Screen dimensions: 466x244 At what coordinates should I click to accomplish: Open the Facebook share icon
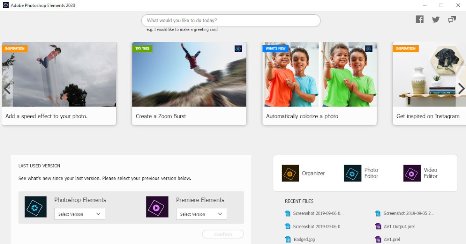point(419,19)
